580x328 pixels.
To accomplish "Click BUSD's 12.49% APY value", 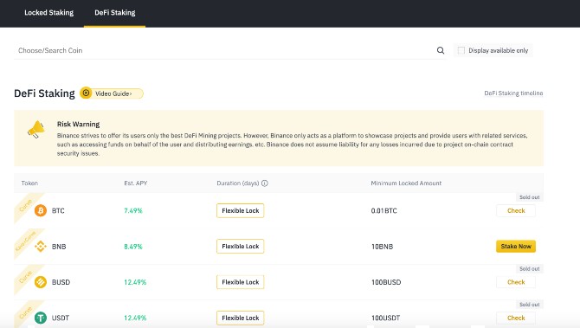I will pos(135,282).
